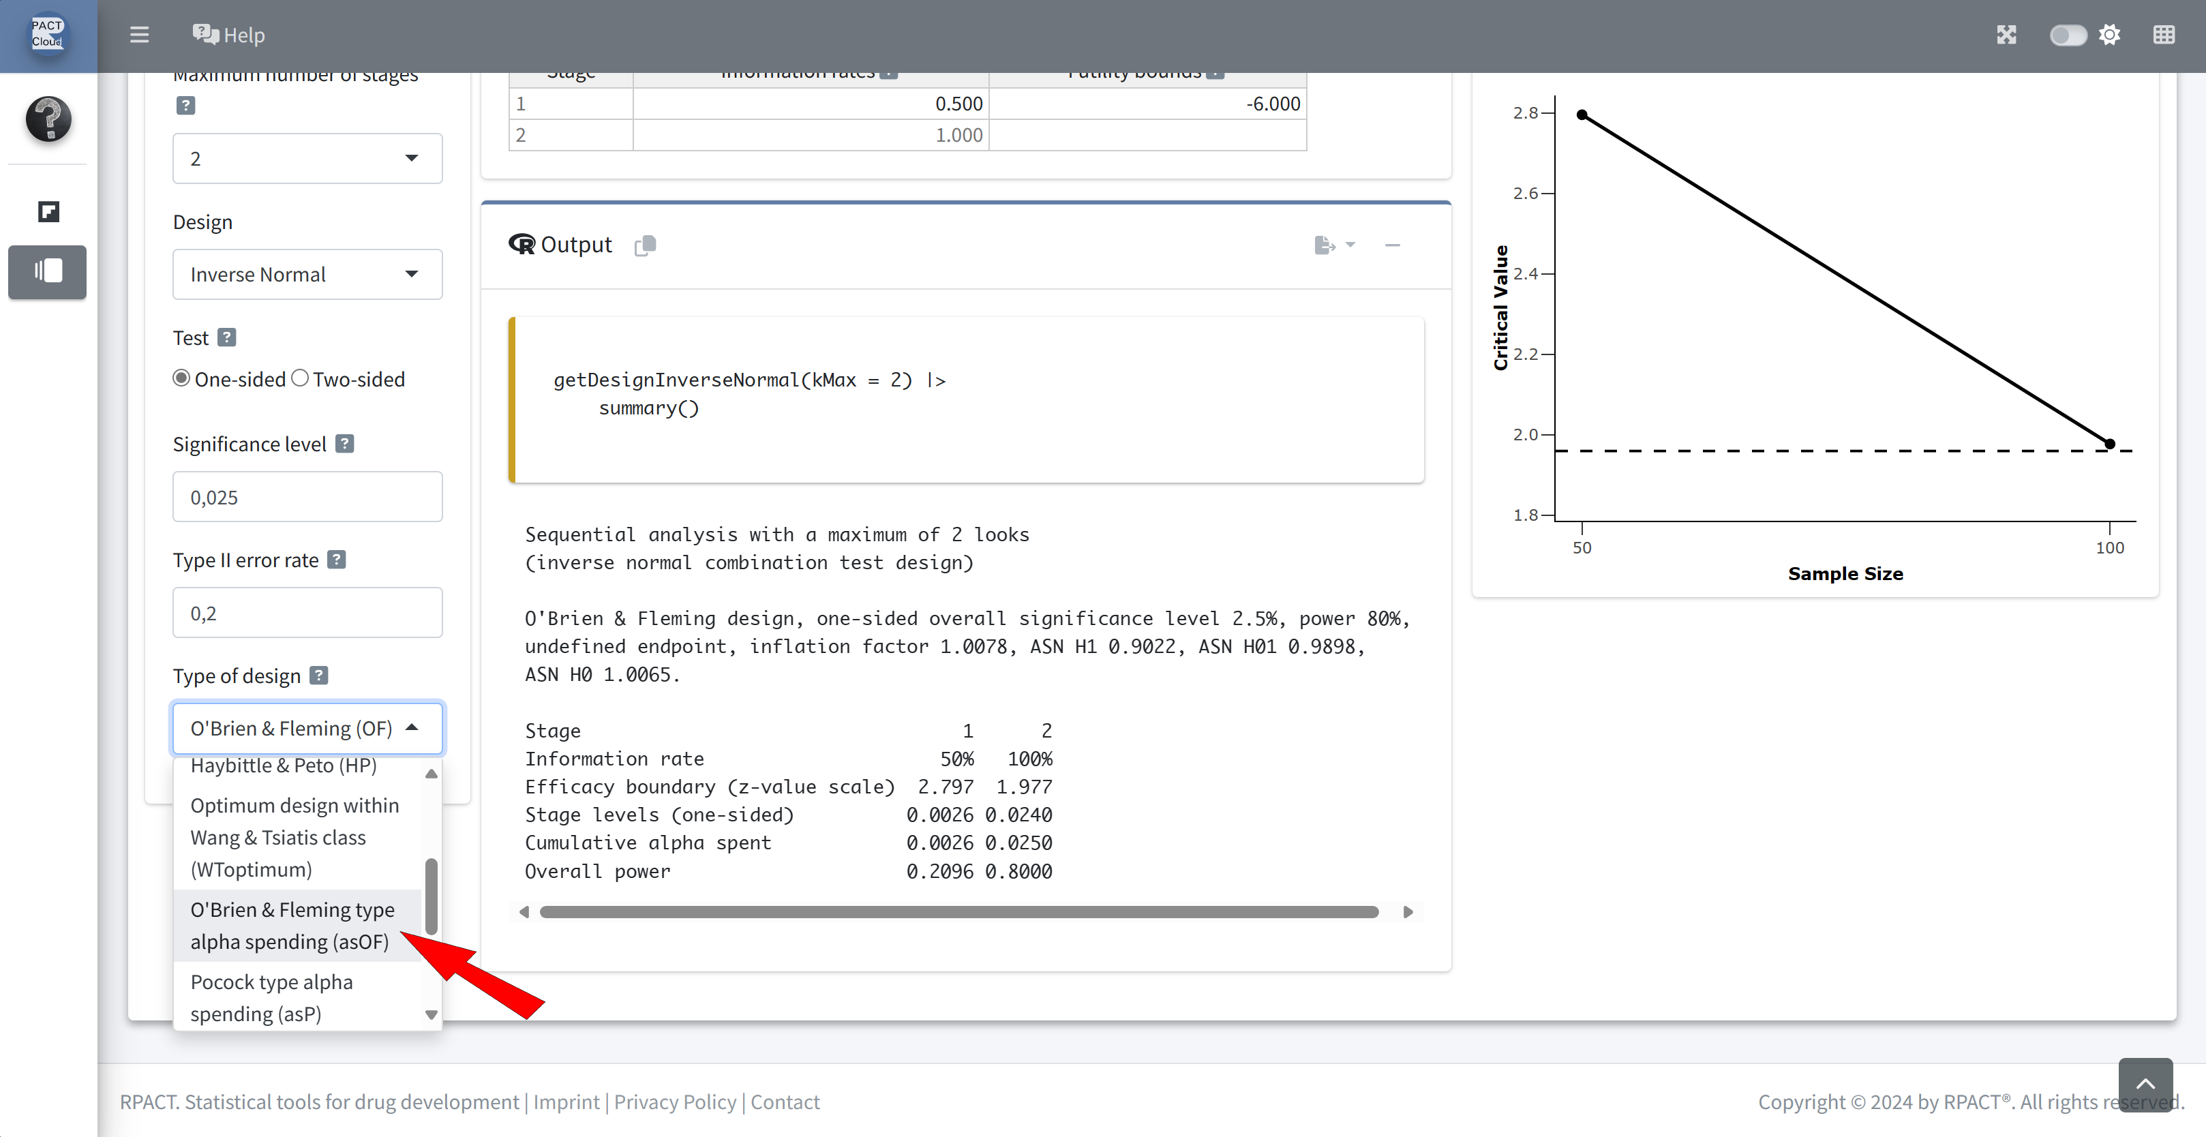The width and height of the screenshot is (2206, 1137).
Task: Open the apps grid icon
Action: coord(2163,35)
